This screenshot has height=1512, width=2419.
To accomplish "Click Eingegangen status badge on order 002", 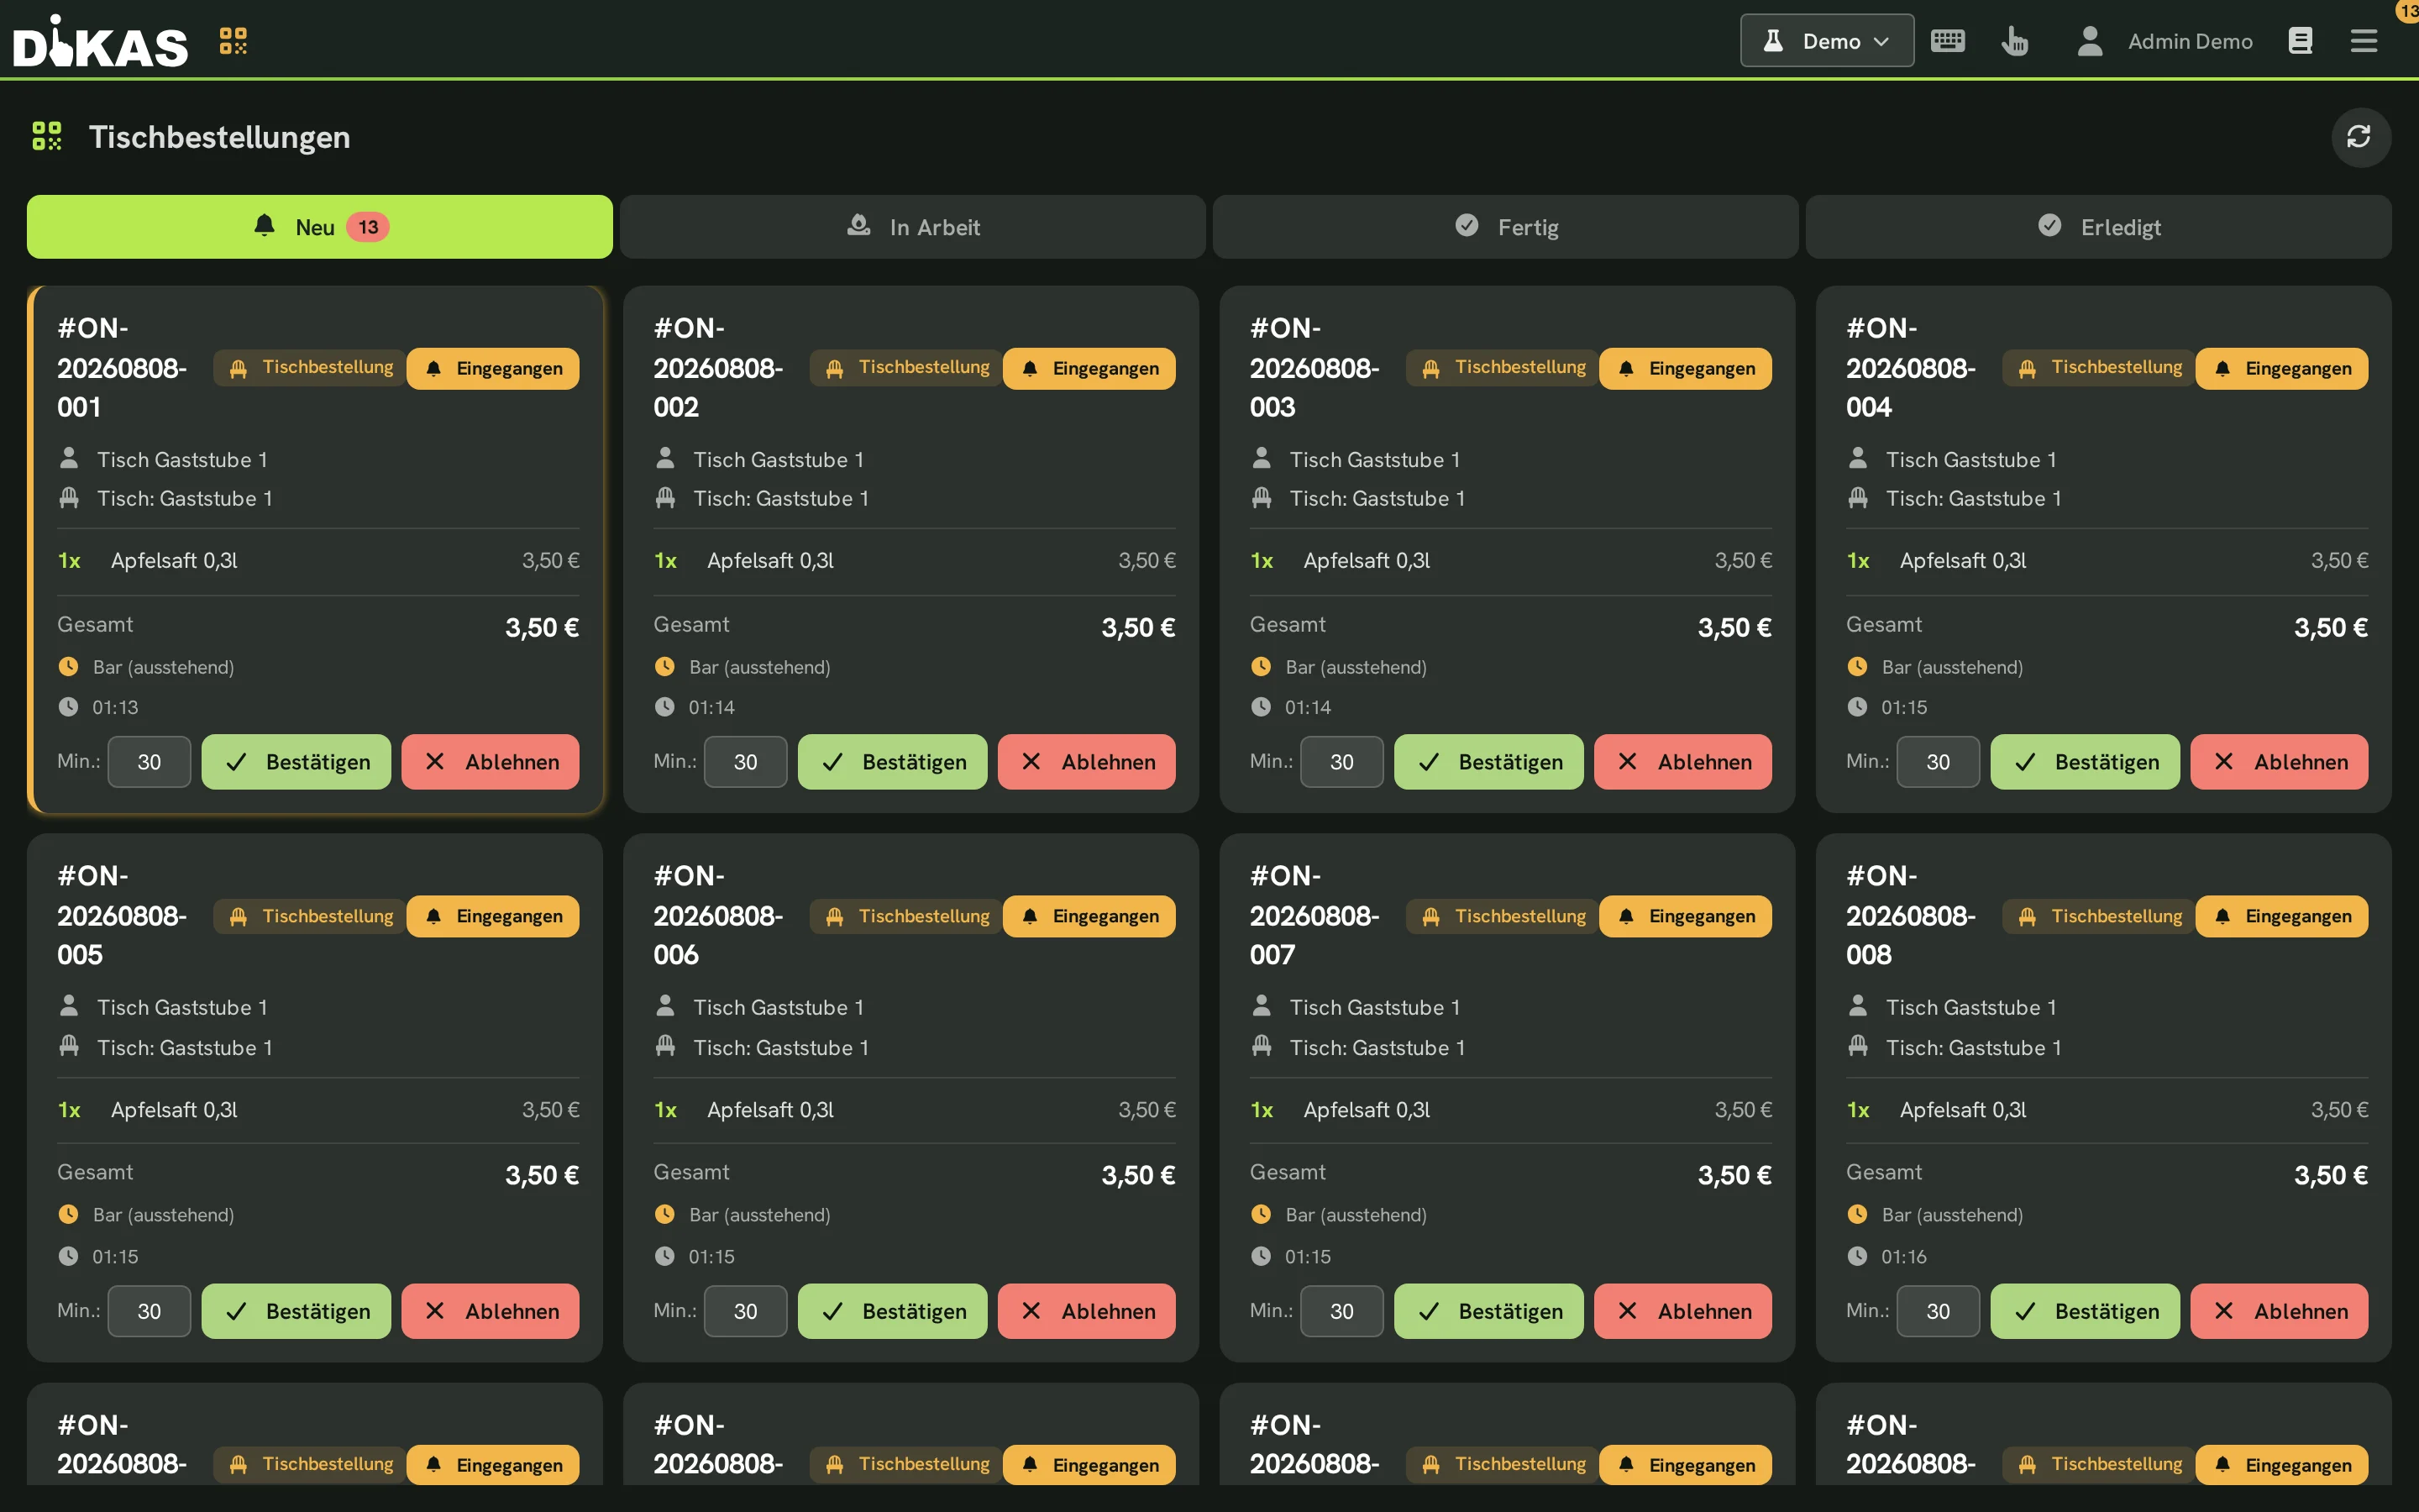I will [1089, 368].
